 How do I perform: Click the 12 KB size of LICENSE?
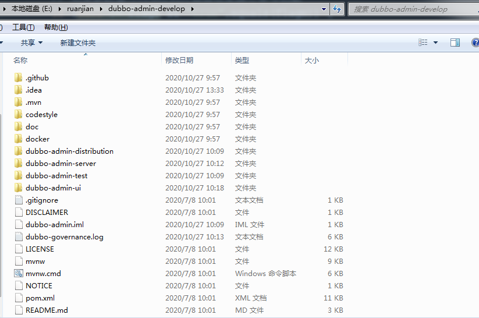pyautogui.click(x=333, y=249)
